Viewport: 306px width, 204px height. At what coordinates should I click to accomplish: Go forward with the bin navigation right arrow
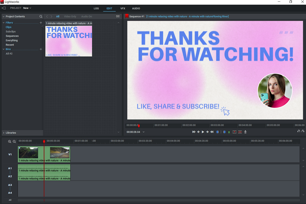point(51,17)
